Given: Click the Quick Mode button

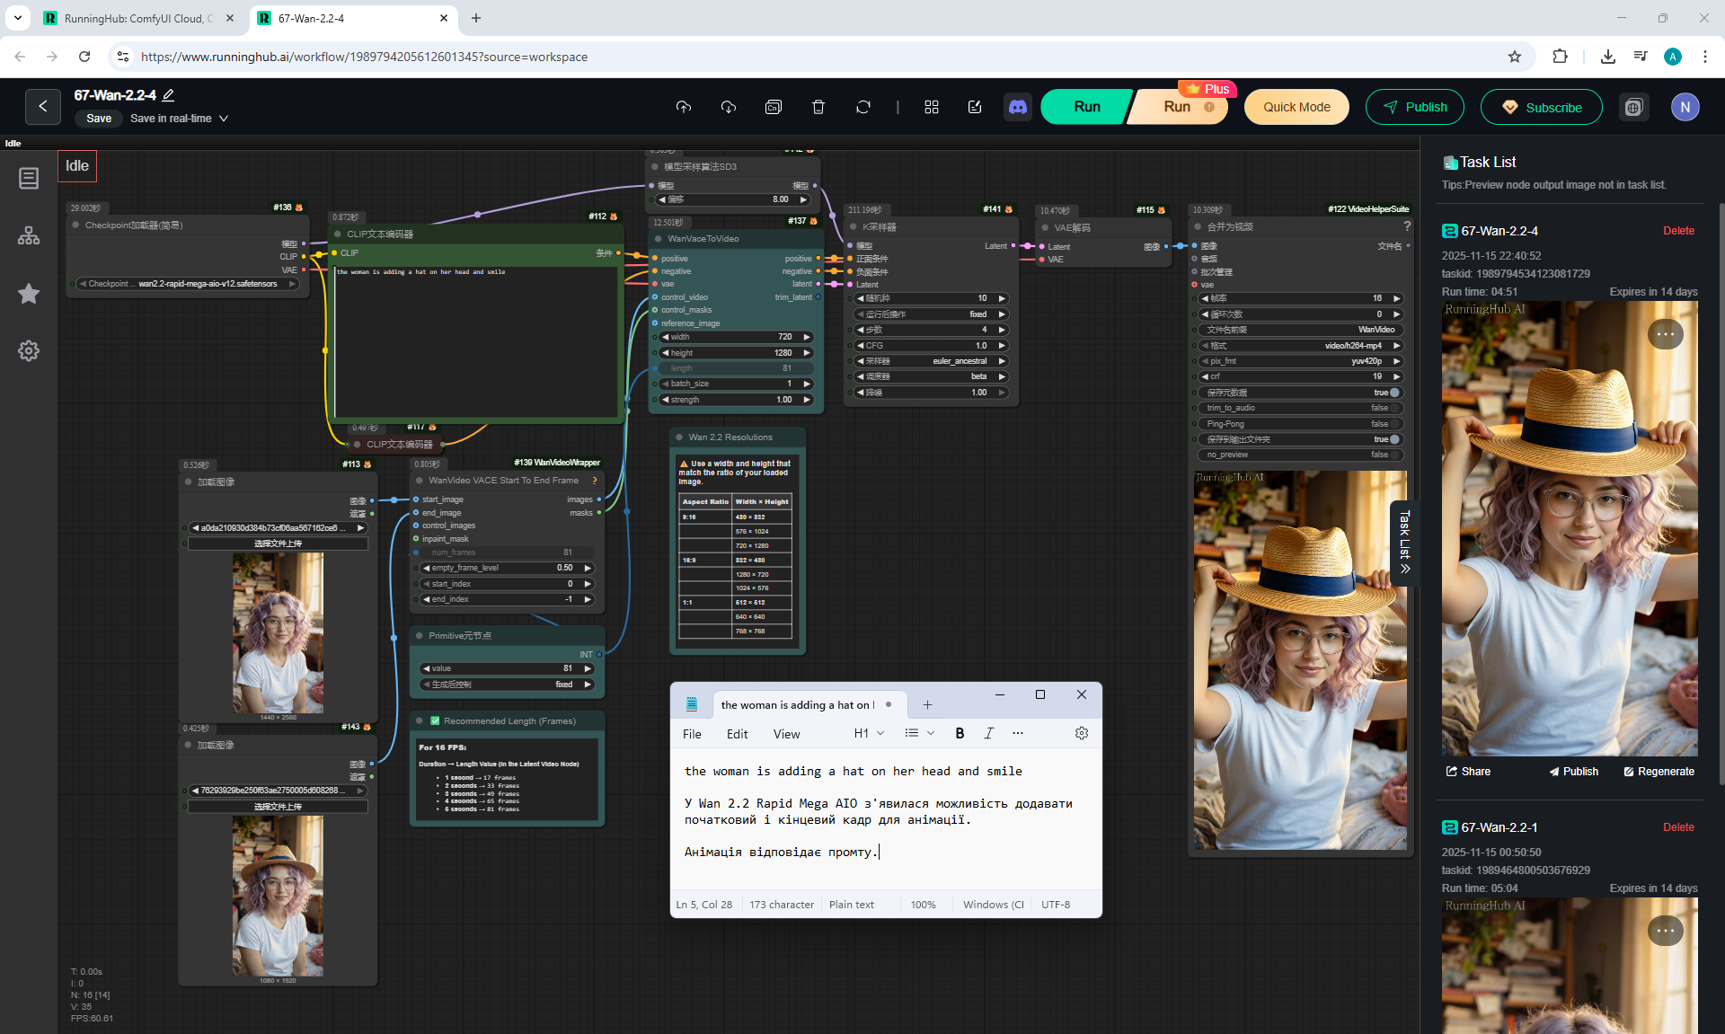Looking at the screenshot, I should click(1296, 107).
